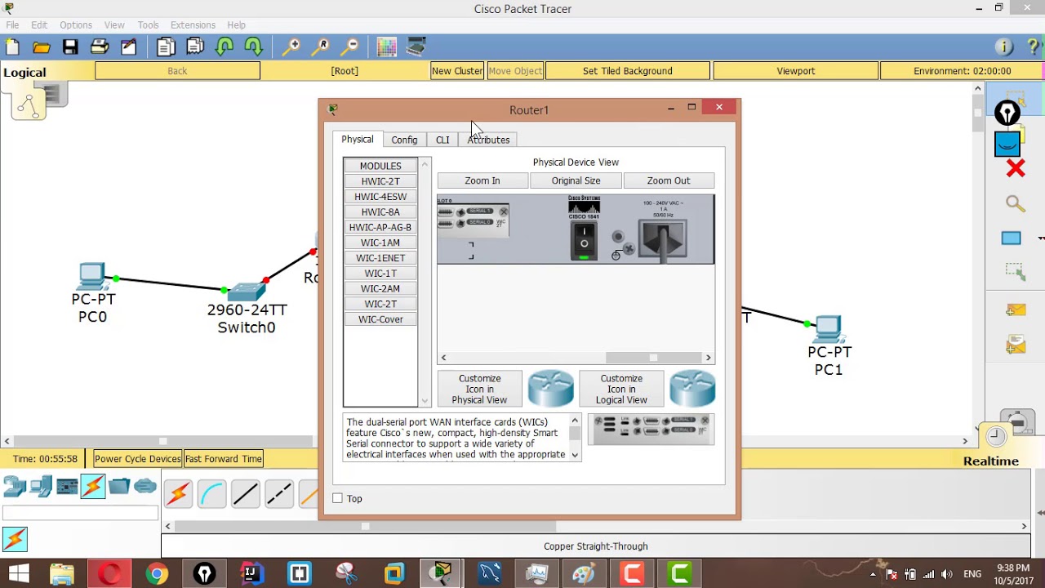Open the Activity Wizard icon
Viewport: 1045px width, 588px height.
coord(129,47)
